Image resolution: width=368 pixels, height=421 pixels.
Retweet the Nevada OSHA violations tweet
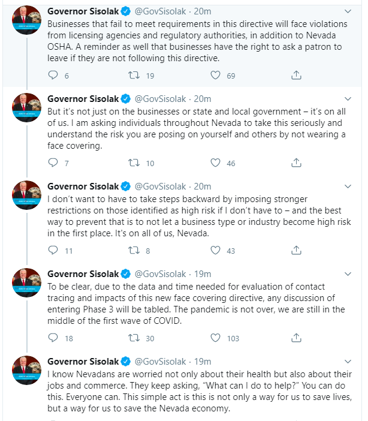(x=136, y=76)
